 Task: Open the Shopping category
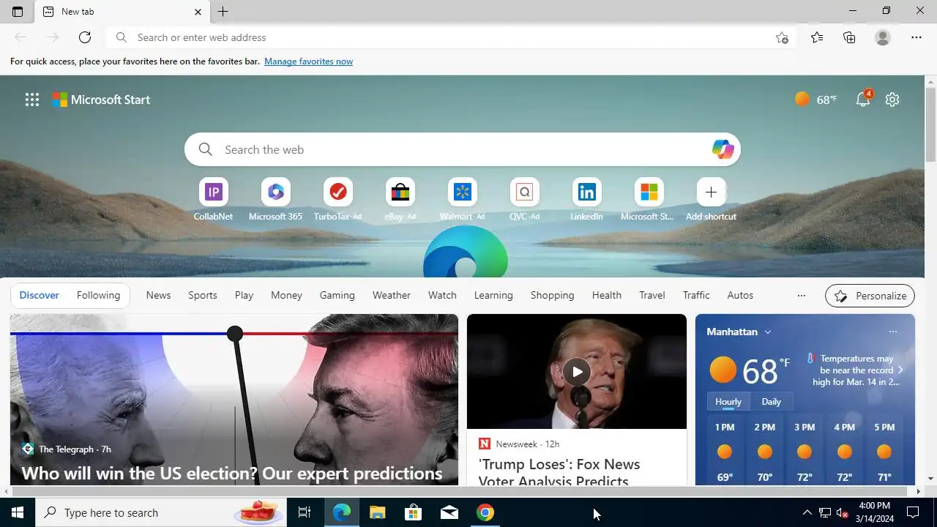(552, 295)
